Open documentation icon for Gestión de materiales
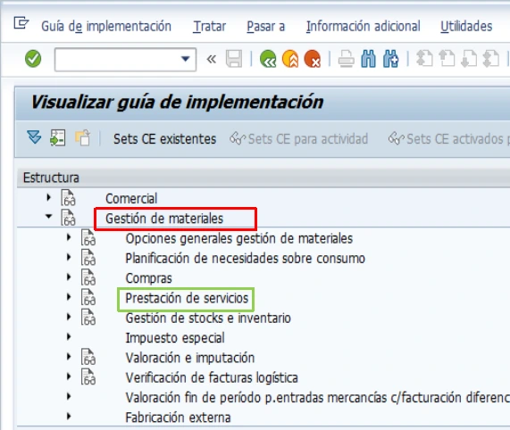The image size is (510, 430). [x=68, y=218]
